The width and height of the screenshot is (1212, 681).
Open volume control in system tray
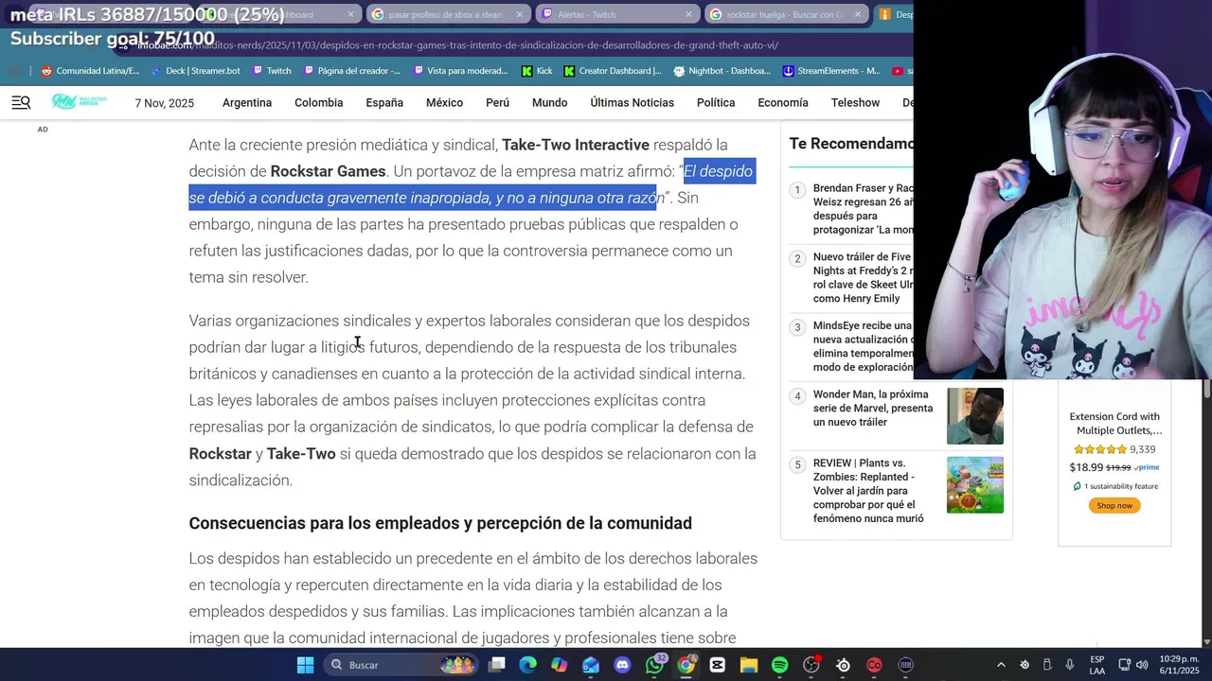[1142, 665]
